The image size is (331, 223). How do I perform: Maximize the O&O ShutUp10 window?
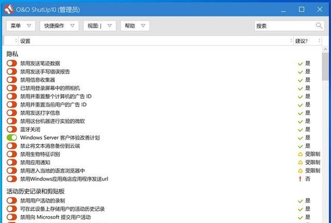302,9
